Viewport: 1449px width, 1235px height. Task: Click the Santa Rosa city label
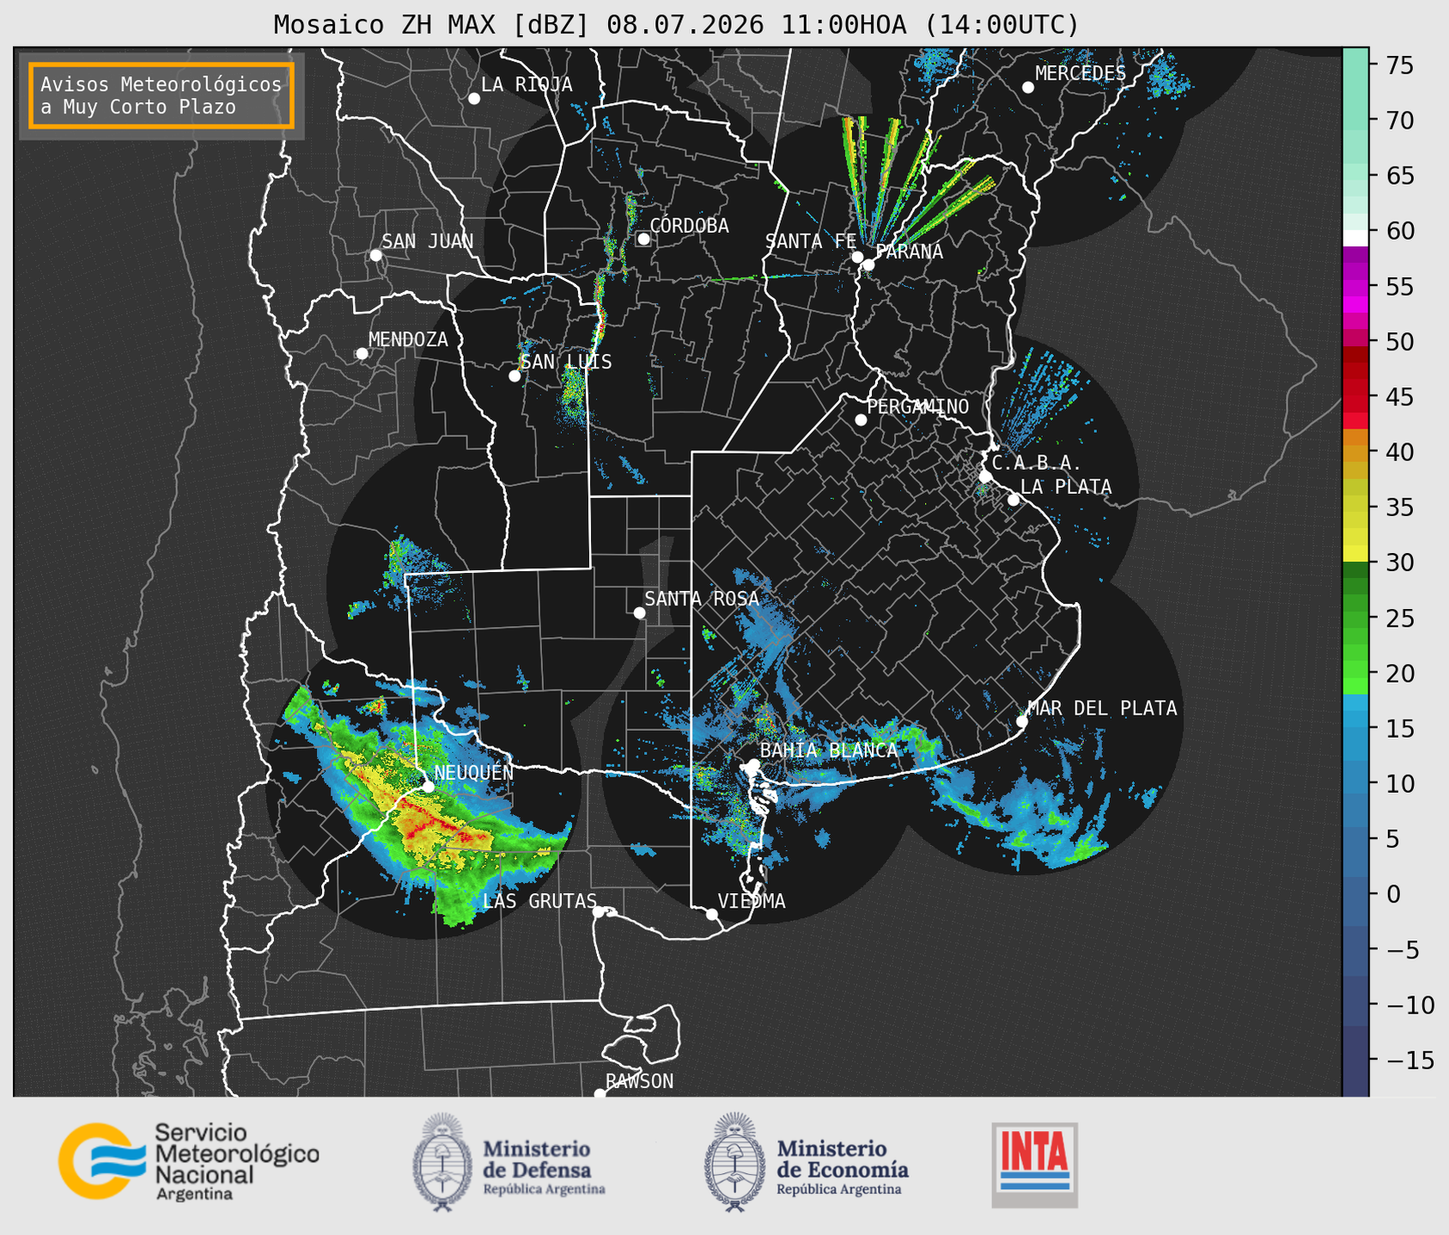coord(702,599)
